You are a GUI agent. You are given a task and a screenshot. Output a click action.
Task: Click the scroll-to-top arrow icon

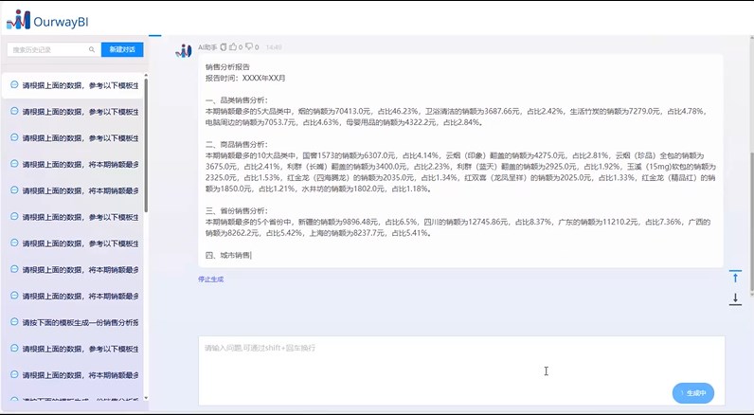coord(735,277)
